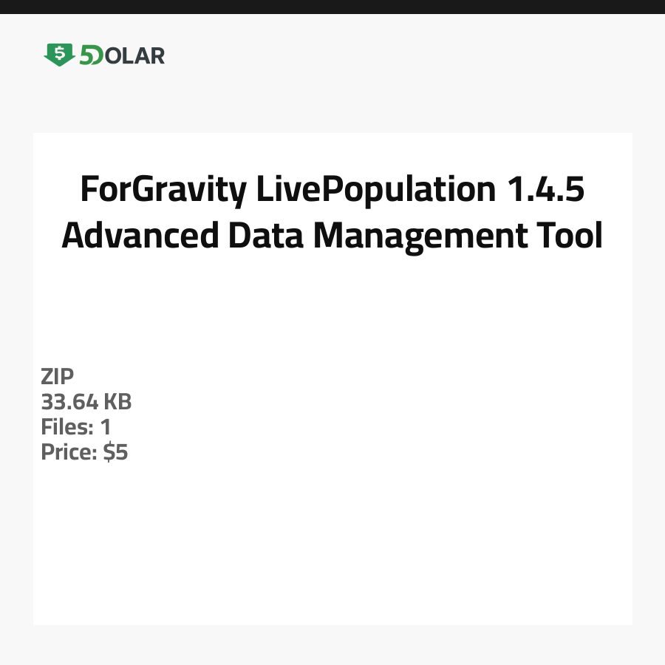The height and width of the screenshot is (665, 665).
Task: Click the green dollar download arrow icon
Action: click(x=59, y=55)
